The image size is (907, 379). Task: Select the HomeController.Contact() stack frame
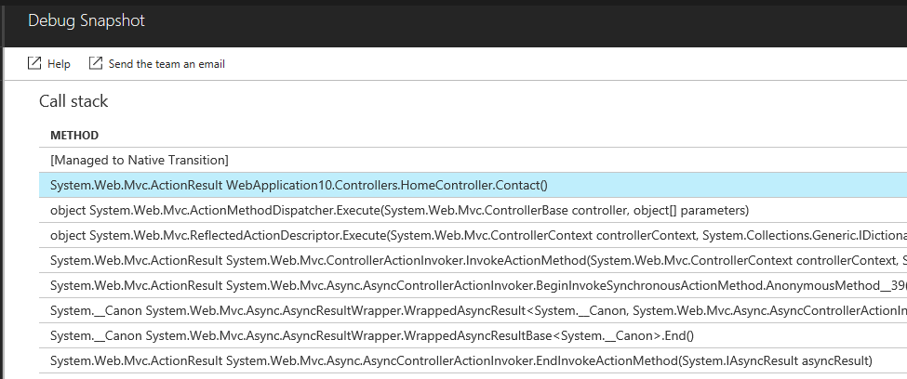pyautogui.click(x=474, y=185)
